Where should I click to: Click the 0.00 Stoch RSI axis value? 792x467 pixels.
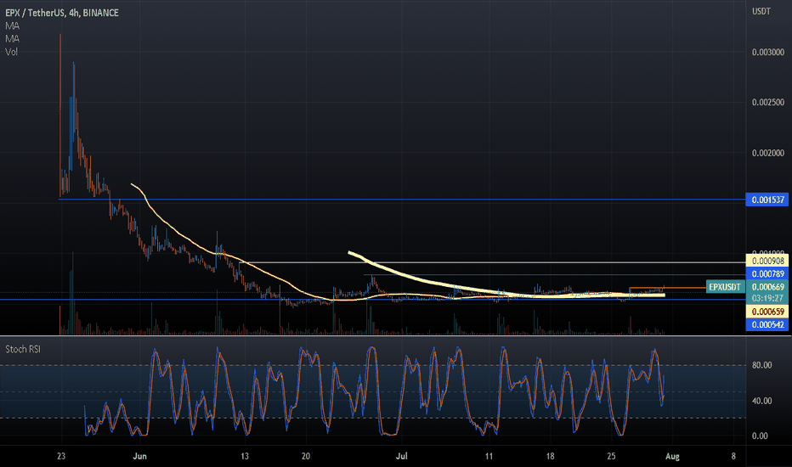tap(760, 436)
